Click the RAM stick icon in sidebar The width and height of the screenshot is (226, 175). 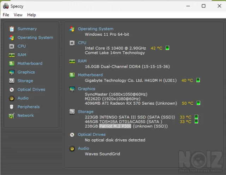12,55
